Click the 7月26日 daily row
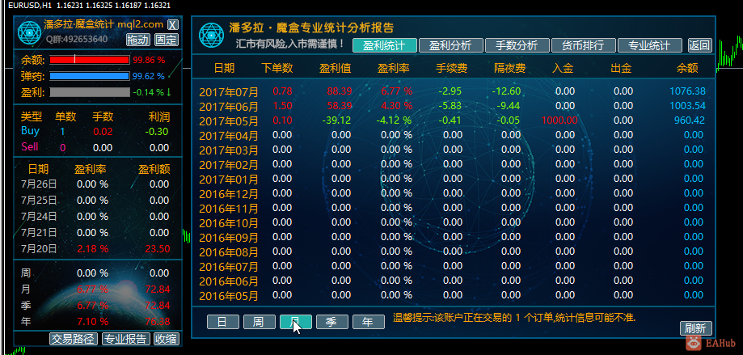Screen dimensions: 743x355 click(95, 184)
